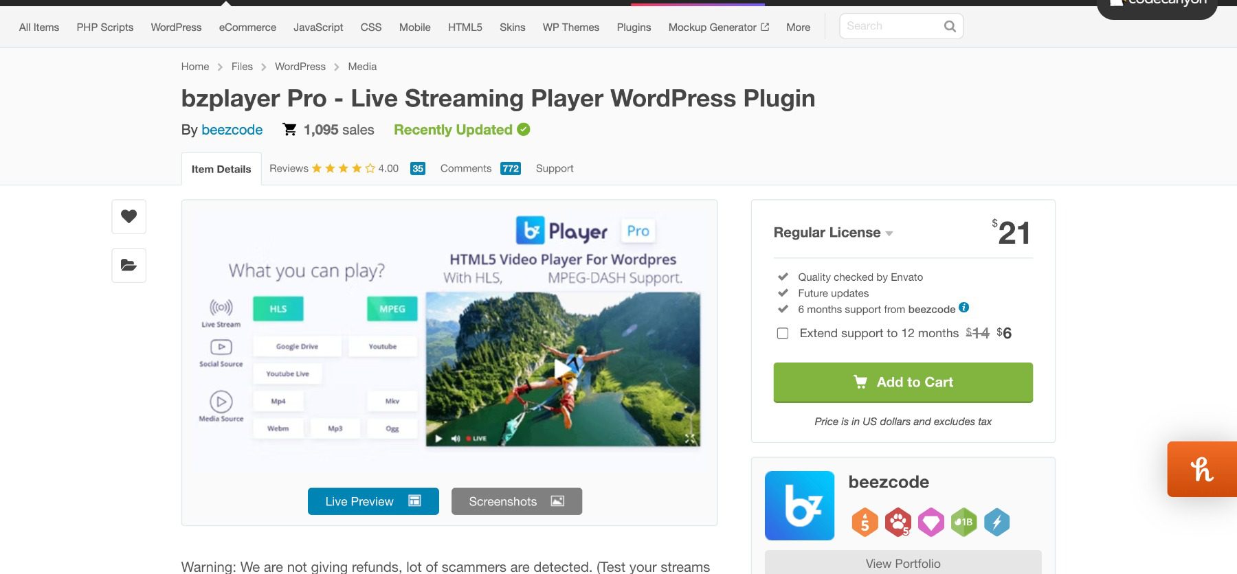This screenshot has height=574, width=1237.
Task: Open the Support tab
Action: coord(555,168)
